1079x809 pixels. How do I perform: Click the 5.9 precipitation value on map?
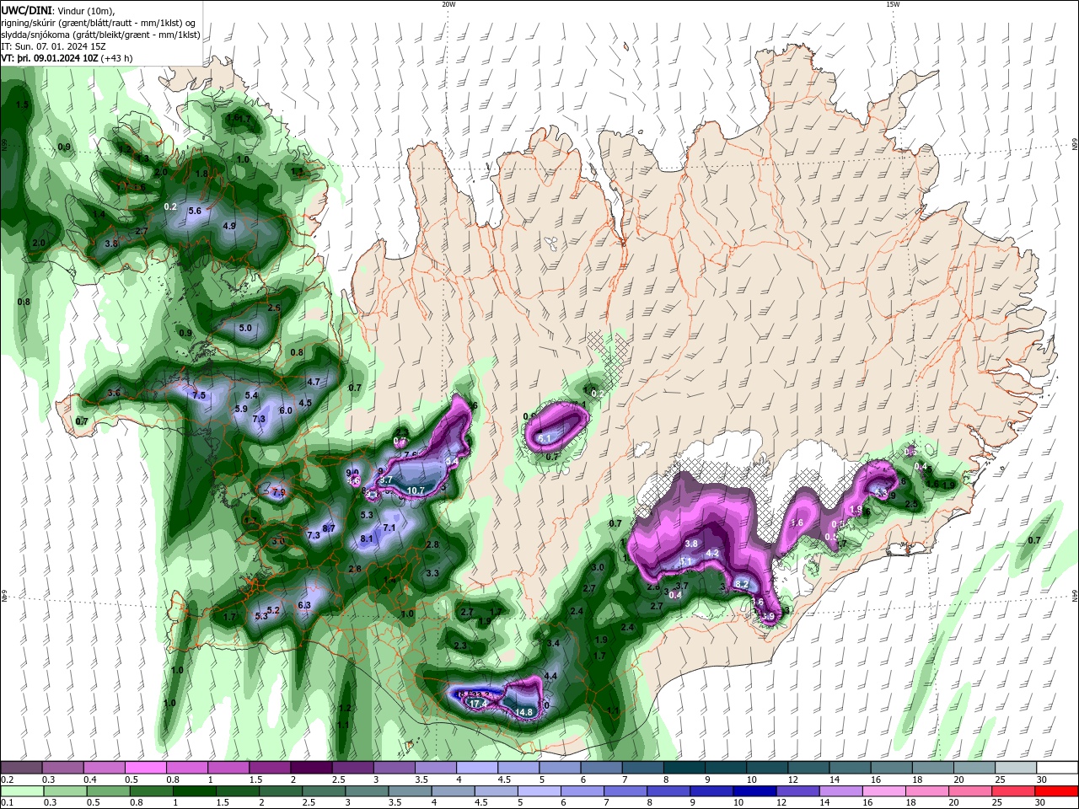(241, 409)
